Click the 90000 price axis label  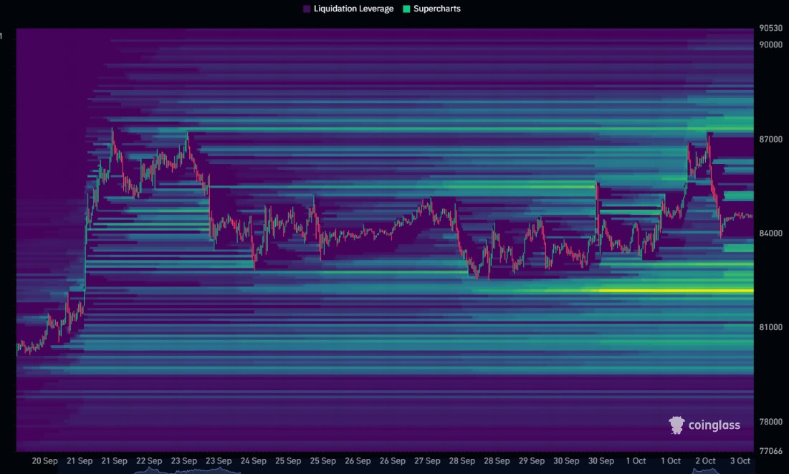coord(771,44)
